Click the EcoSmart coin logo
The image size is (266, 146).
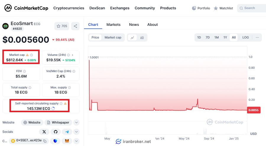pyautogui.click(x=5, y=26)
